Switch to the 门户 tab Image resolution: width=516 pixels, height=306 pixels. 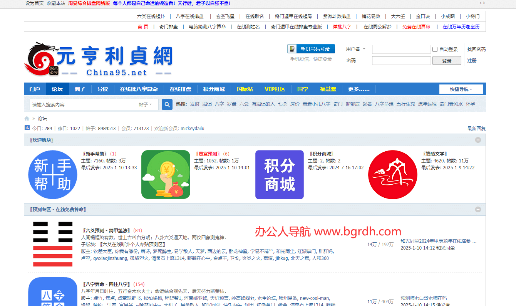[35, 89]
